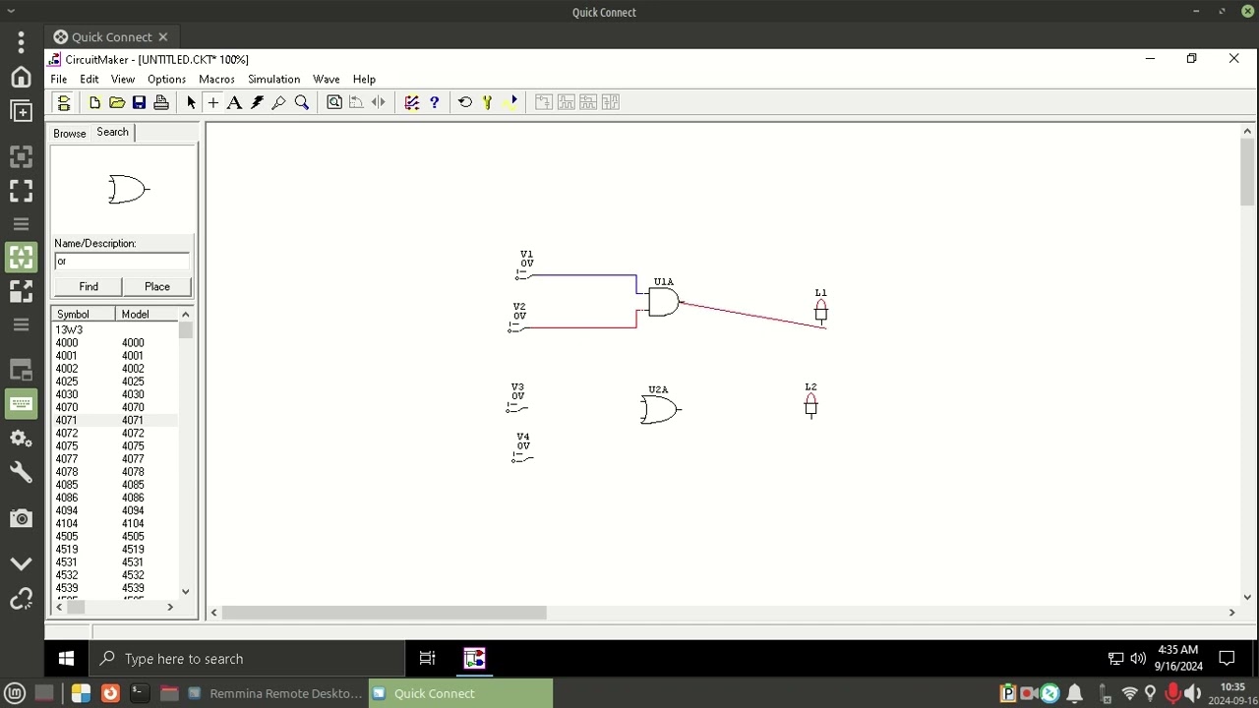Click canvas scroll right arrow
Screen dimensions: 1259x708
[x=1231, y=613]
